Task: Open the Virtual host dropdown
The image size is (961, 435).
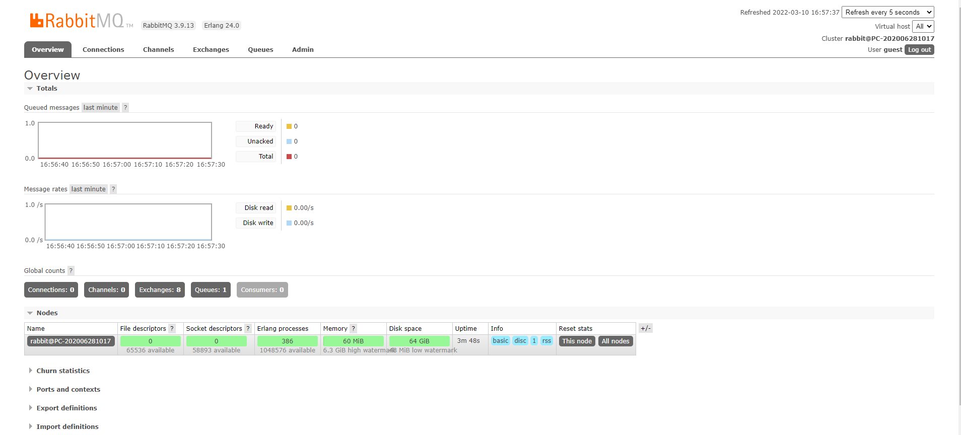Action: click(x=923, y=26)
